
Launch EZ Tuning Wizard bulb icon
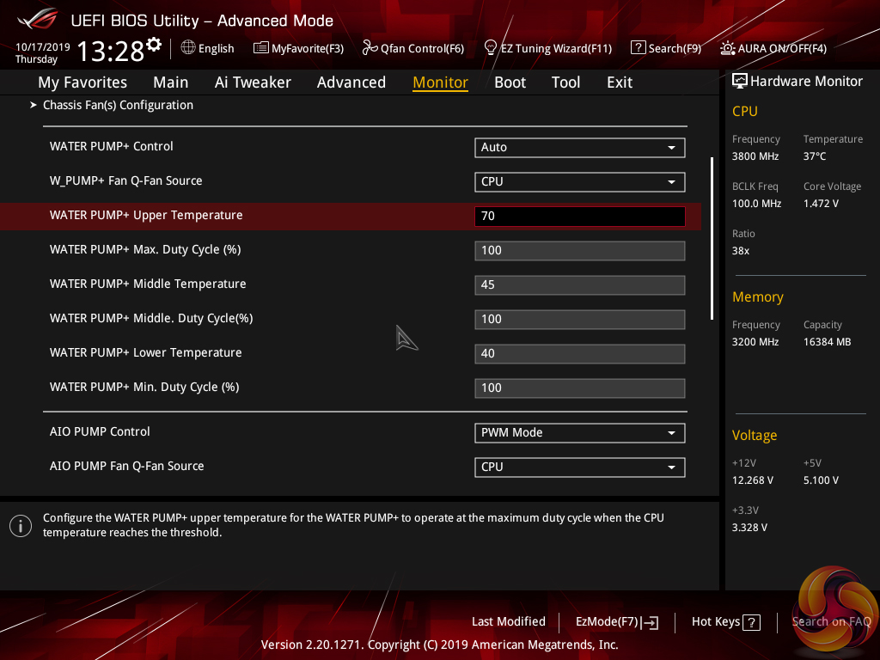pos(490,48)
